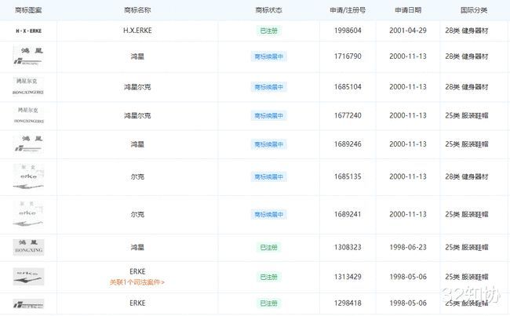
Task: Open the trademark image in row 1677240
Action: click(x=28, y=115)
